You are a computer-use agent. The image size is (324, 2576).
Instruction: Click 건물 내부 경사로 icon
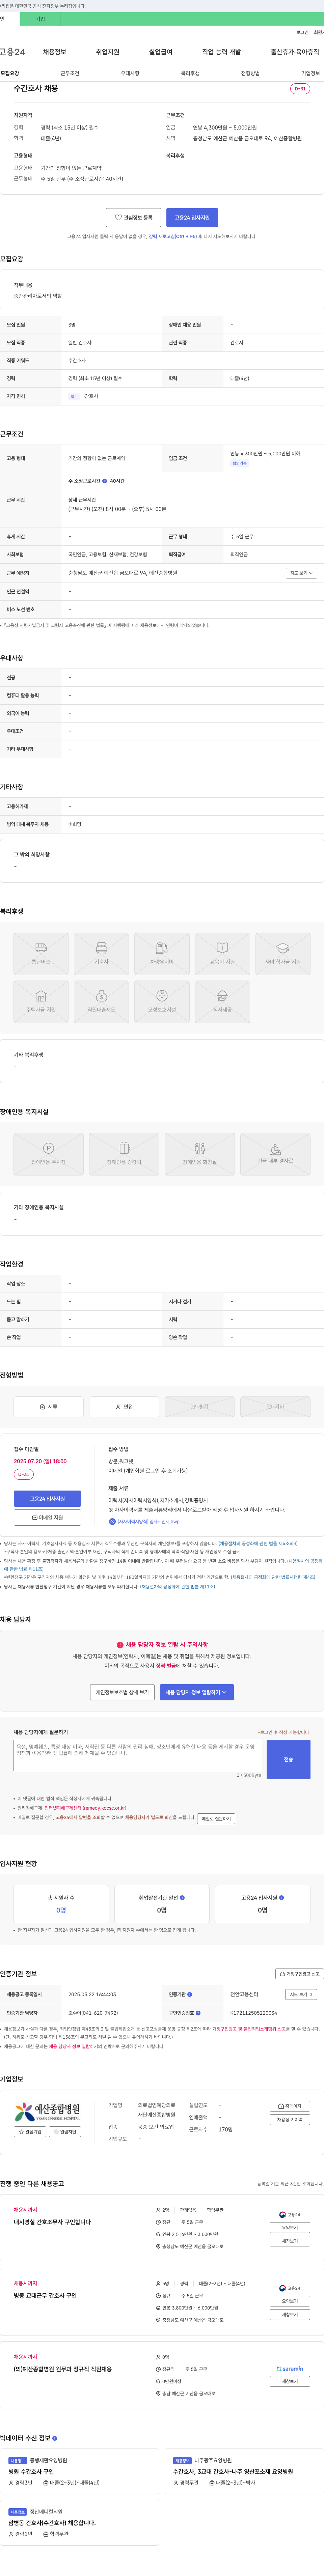coord(275,1154)
